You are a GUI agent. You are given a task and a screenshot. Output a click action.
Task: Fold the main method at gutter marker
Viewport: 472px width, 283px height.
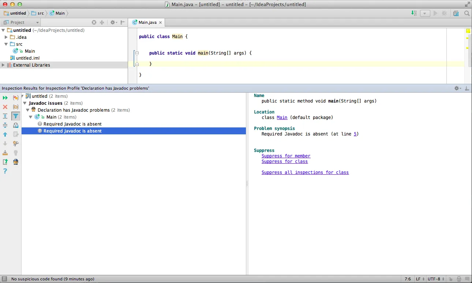coord(137,53)
